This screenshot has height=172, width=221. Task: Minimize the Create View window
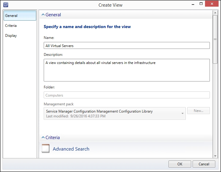tap(193, 4)
